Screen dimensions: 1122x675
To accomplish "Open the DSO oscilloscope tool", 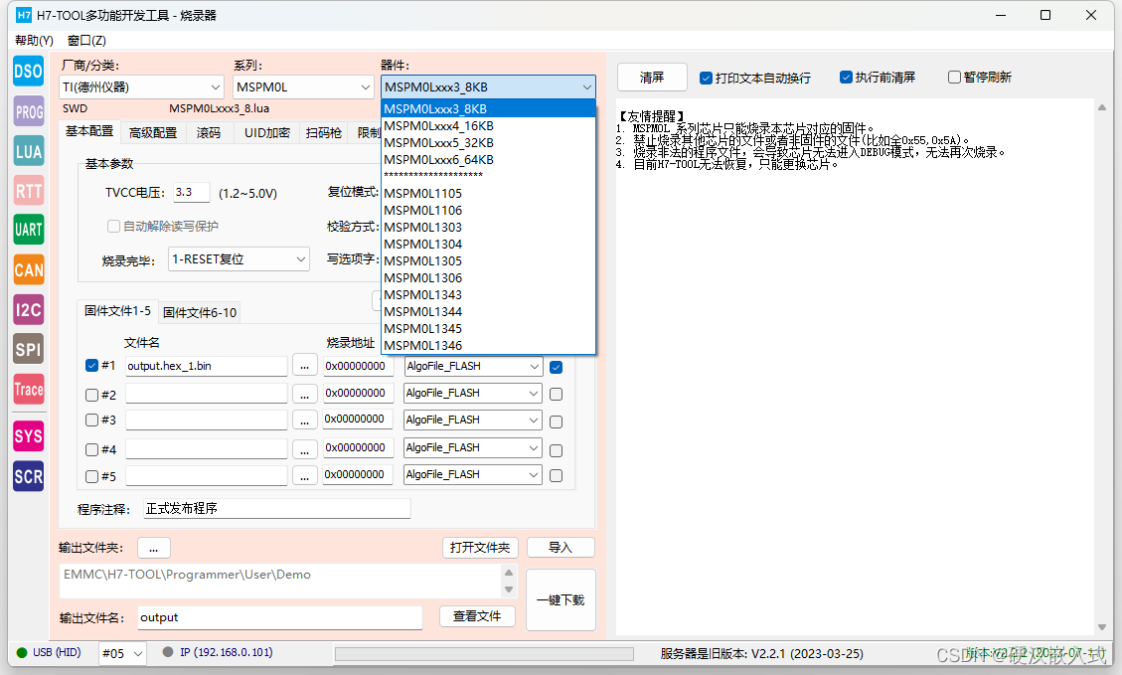I will [29, 72].
